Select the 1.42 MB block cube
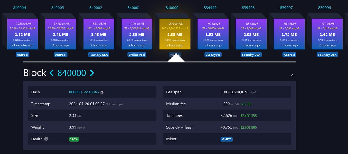The image size is (348, 154). [x=23, y=34]
